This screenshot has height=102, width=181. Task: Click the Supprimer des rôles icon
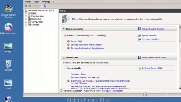139,39
